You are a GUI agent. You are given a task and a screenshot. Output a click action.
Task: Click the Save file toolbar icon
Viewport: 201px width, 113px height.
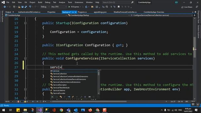(22, 7)
